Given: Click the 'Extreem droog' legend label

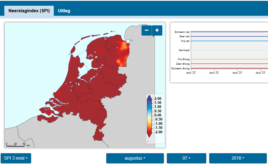Looking at the screenshot, I should point(181,69).
